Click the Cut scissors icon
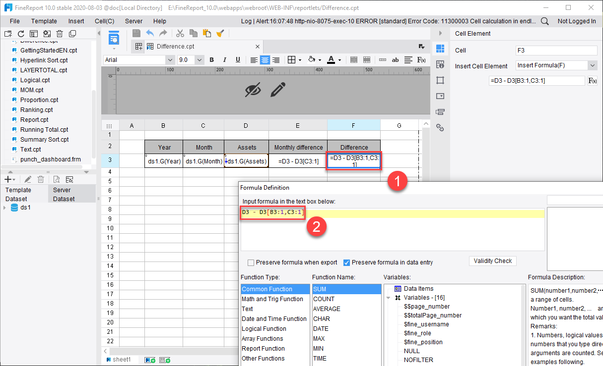 (180, 33)
